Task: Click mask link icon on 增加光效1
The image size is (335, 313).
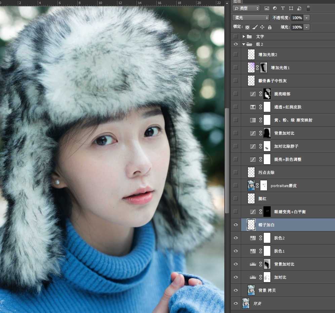Action: pyautogui.click(x=257, y=68)
